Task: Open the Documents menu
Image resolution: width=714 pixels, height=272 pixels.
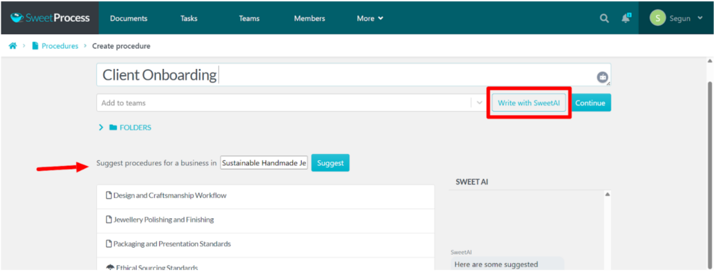Action: 128,18
